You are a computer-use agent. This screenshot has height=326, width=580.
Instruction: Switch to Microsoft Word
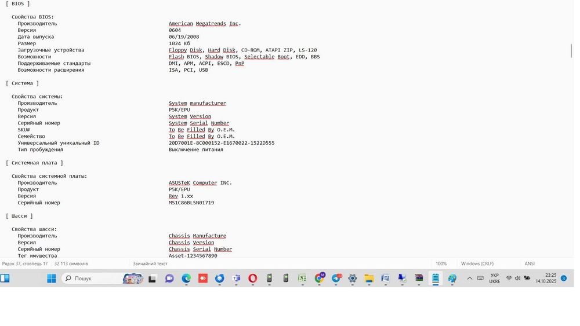pos(386,278)
